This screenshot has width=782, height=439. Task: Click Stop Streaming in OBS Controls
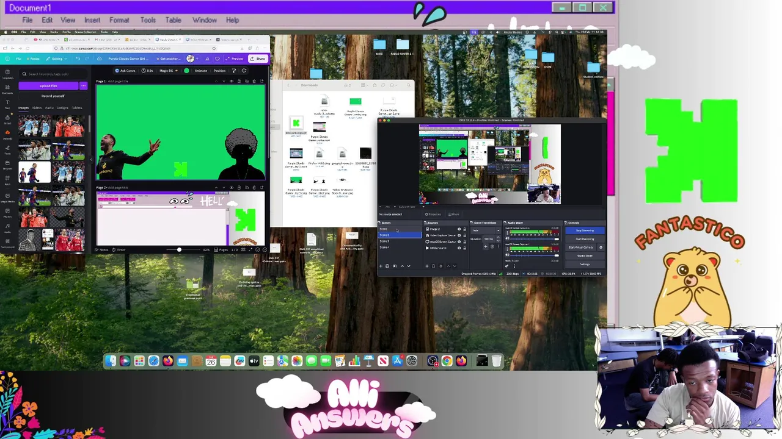point(585,230)
